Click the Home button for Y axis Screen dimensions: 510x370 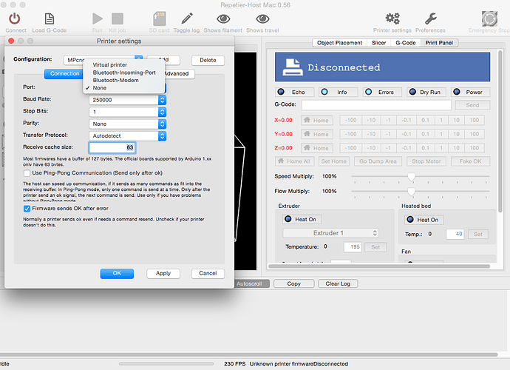click(317, 134)
